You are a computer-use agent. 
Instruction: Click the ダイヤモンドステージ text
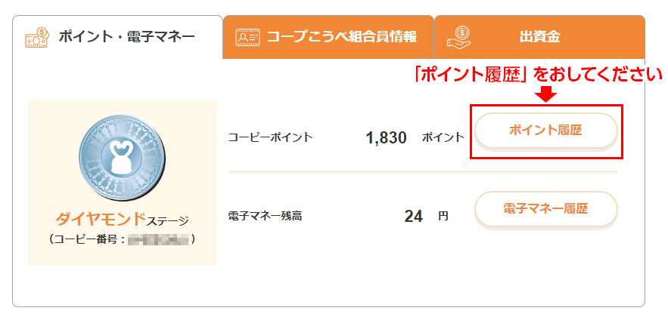coord(122,220)
